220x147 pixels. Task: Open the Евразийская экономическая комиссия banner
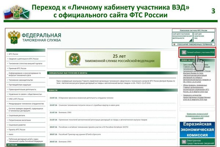(197, 130)
